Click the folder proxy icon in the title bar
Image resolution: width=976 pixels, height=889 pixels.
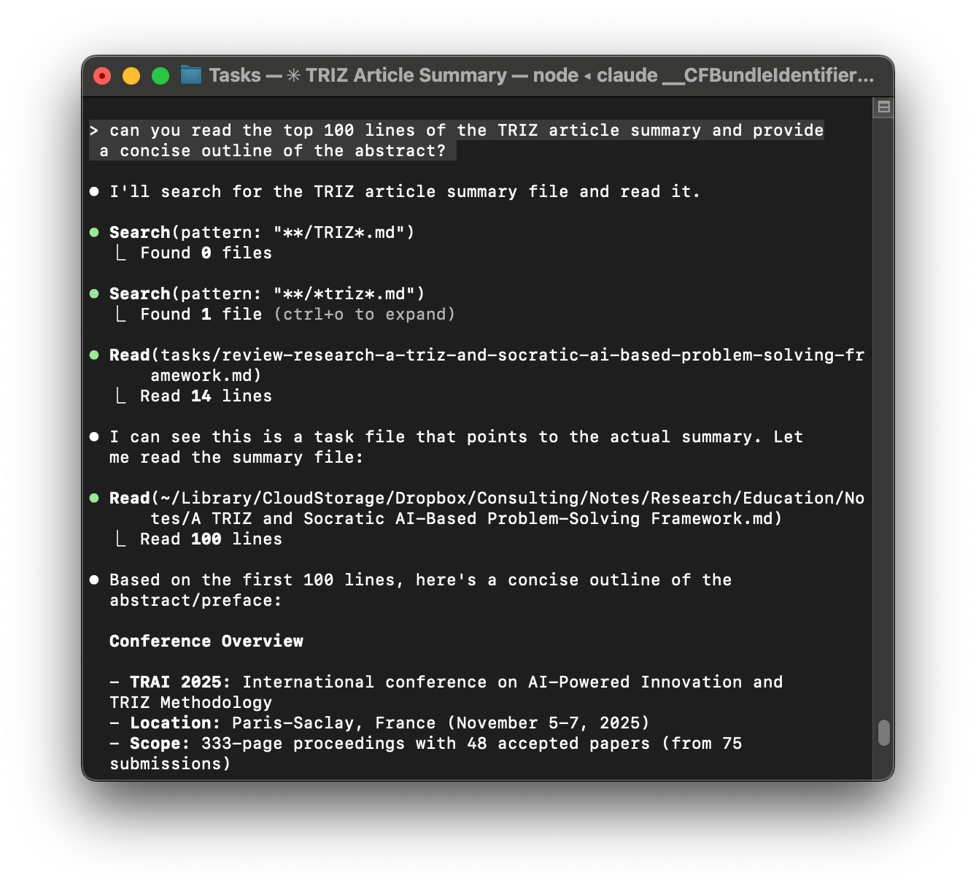tap(190, 74)
